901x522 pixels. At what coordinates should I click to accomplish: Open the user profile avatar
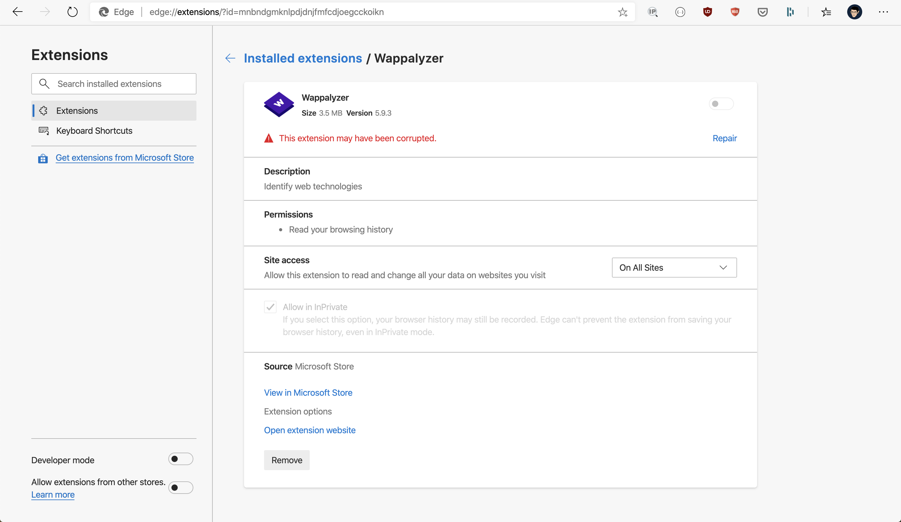(x=854, y=12)
